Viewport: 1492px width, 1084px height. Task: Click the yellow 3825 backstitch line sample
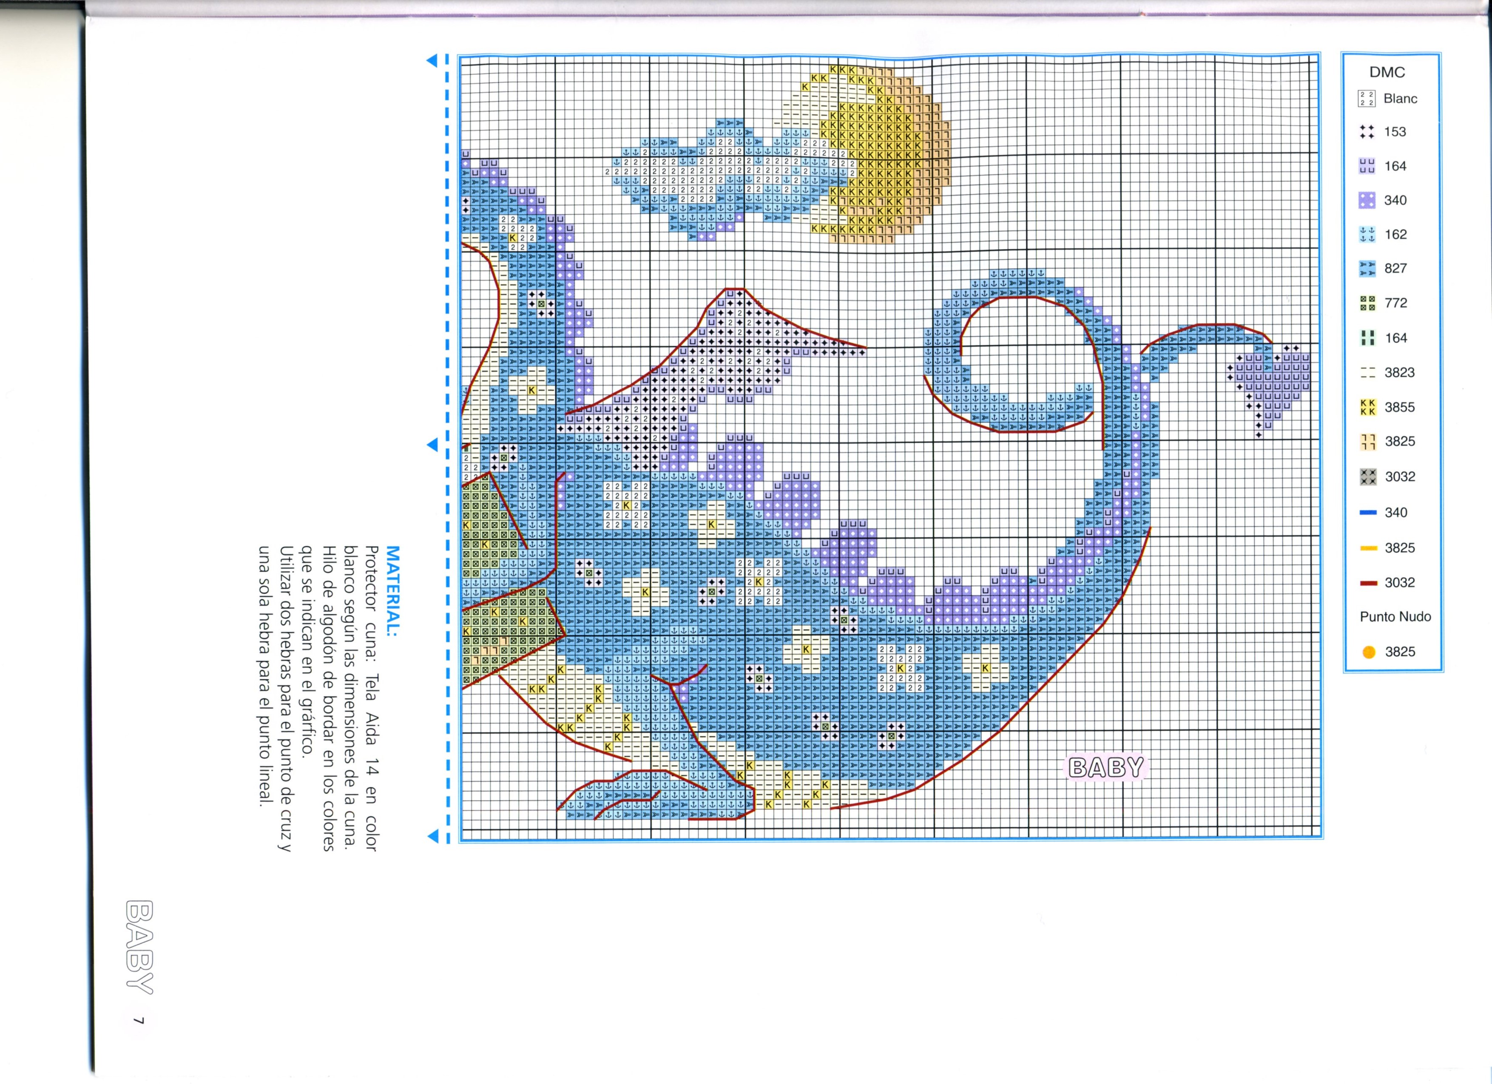click(1369, 548)
